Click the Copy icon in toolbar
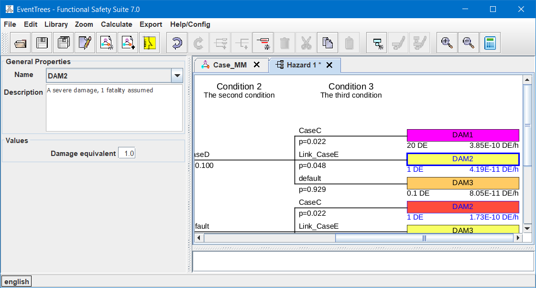 coord(328,43)
